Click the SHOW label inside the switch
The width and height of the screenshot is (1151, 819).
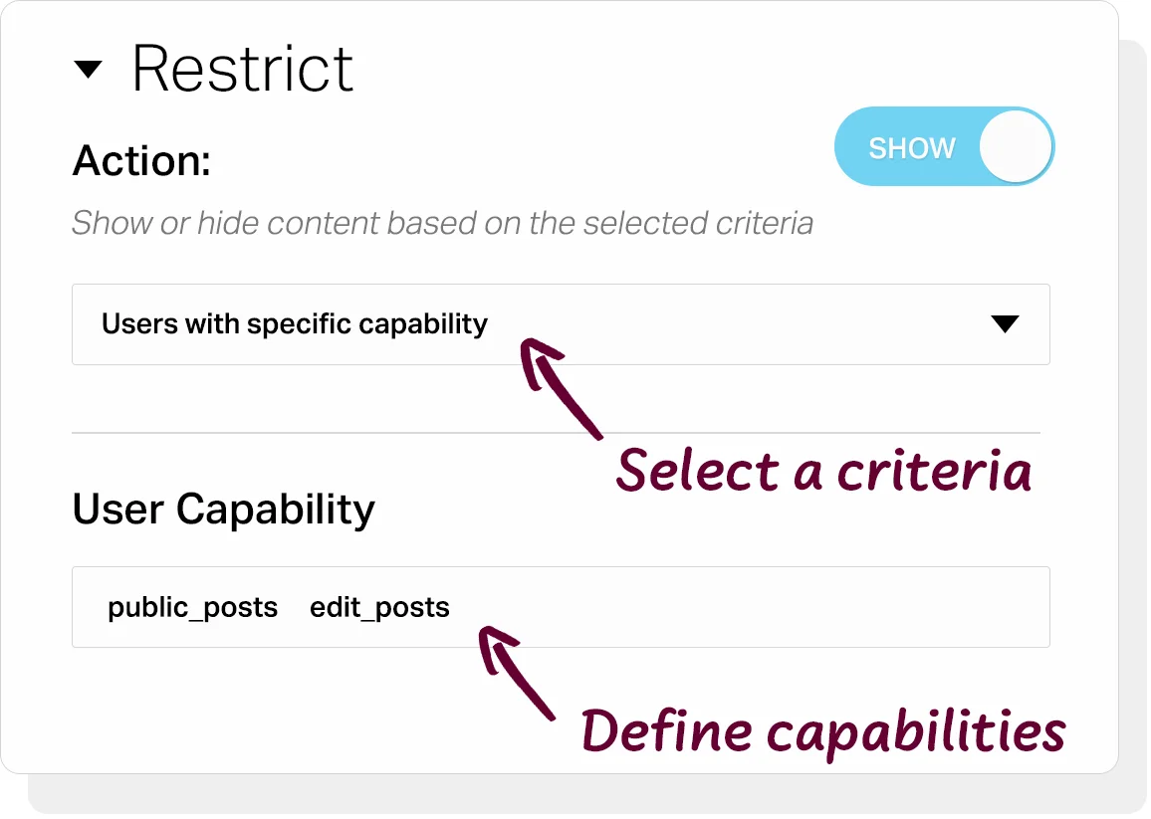[912, 148]
